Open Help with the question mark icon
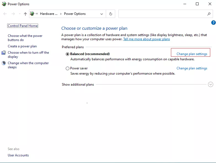Viewport: 216px width, 163px height. (214, 23)
